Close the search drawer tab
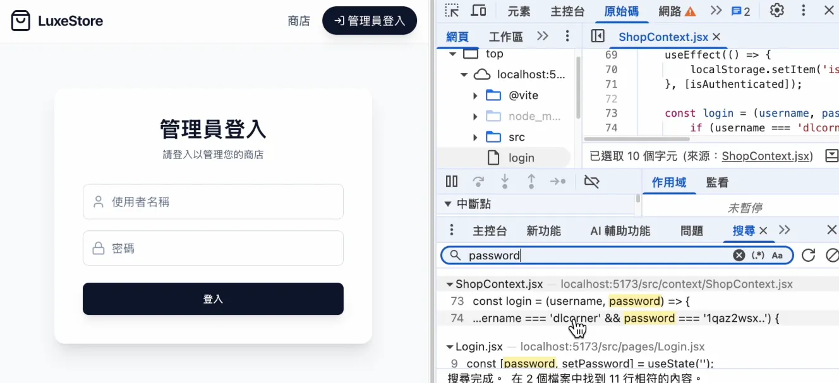Image resolution: width=839 pixels, height=383 pixels. (x=763, y=230)
